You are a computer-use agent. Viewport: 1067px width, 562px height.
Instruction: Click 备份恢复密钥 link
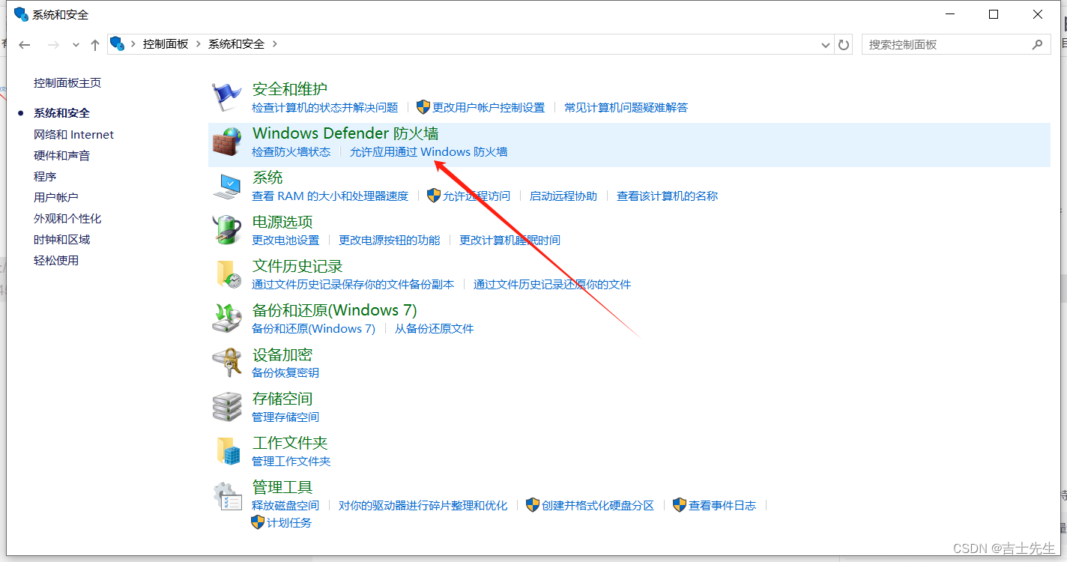[285, 372]
